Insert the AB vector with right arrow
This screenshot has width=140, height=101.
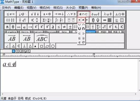point(12,38)
